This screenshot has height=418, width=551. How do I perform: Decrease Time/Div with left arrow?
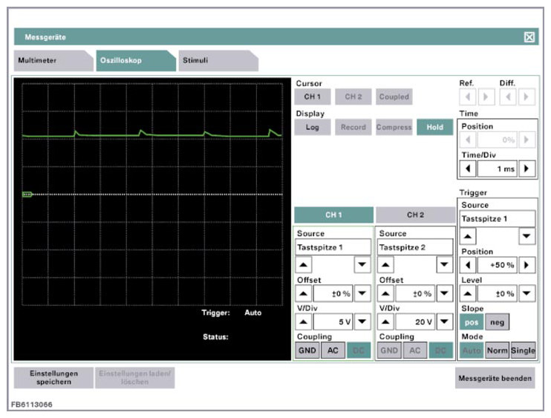468,169
